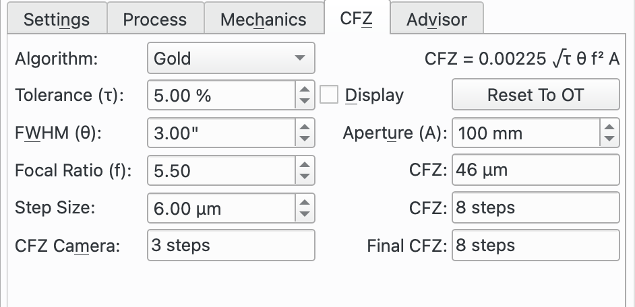
Task: Increase Step Size with up arrow
Action: pyautogui.click(x=305, y=202)
